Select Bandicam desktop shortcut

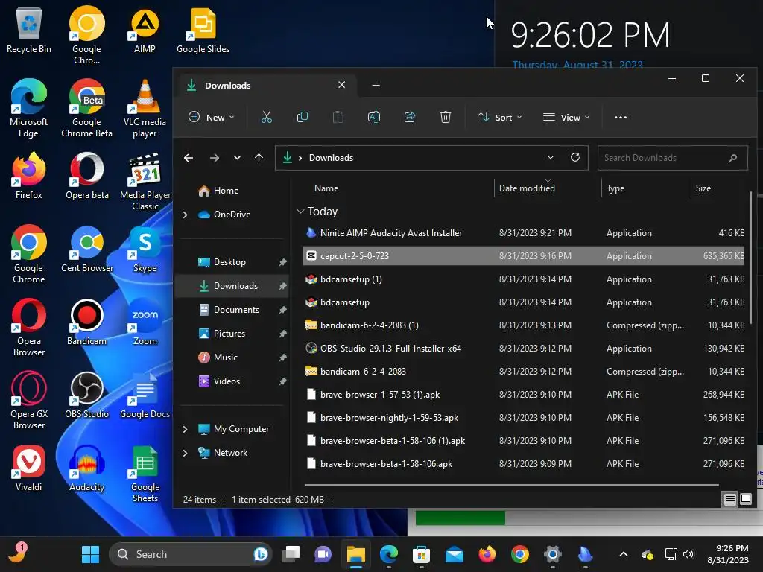pyautogui.click(x=86, y=322)
